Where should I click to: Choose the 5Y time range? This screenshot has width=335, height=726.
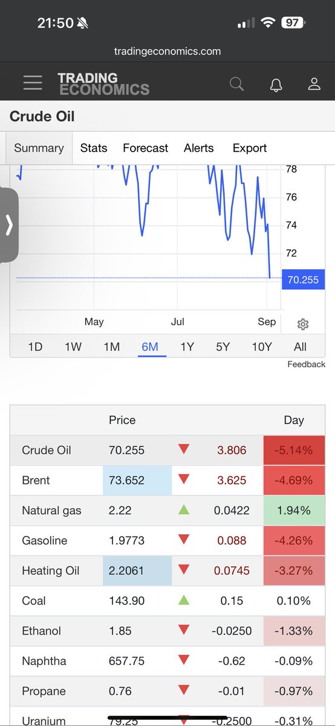click(223, 347)
